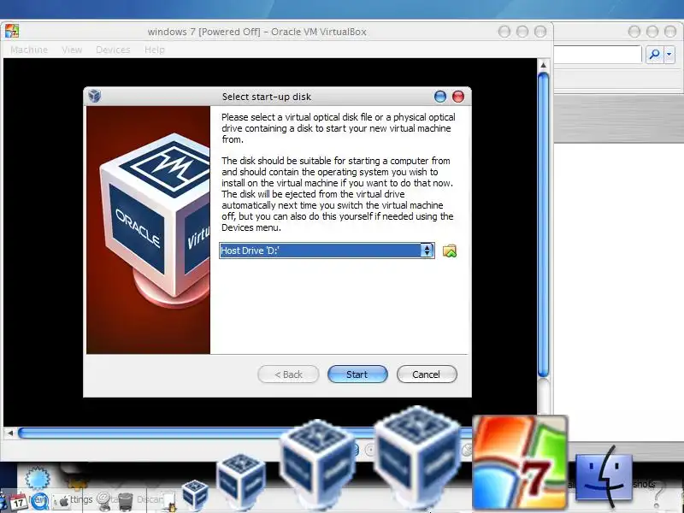The height and width of the screenshot is (513, 684).
Task: Click the VirtualBox cube icon in dialog title bar
Action: point(95,96)
